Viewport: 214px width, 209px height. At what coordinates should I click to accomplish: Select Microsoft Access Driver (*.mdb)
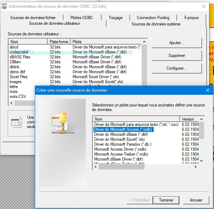click(120, 149)
